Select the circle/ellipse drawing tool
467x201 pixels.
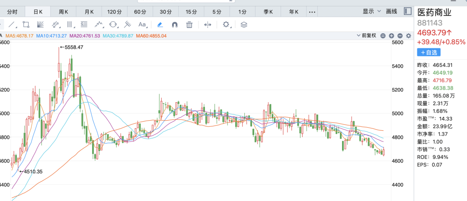pyautogui.click(x=113, y=24)
